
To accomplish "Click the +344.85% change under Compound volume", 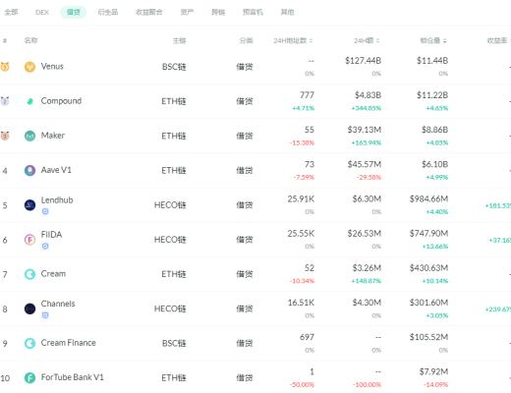I will click(x=367, y=108).
